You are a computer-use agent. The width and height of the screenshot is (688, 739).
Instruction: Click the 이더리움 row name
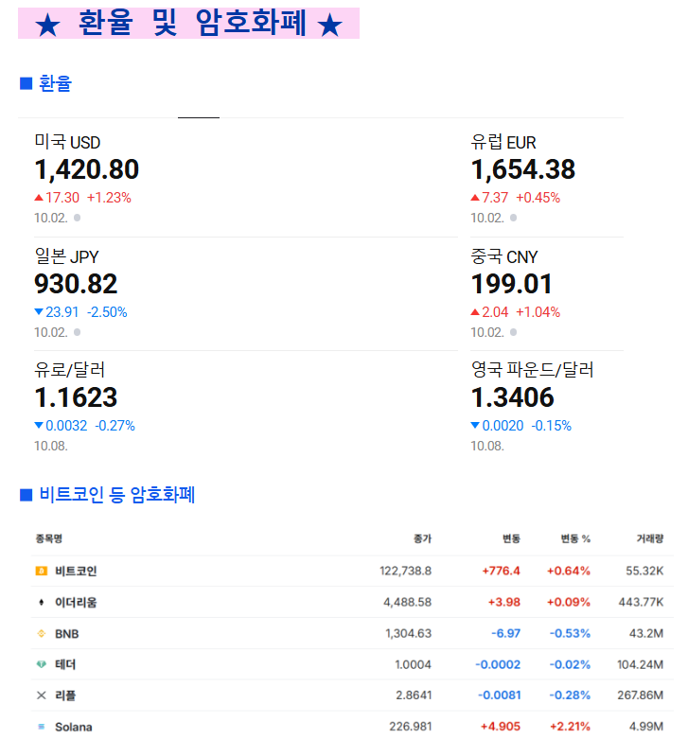(76, 602)
